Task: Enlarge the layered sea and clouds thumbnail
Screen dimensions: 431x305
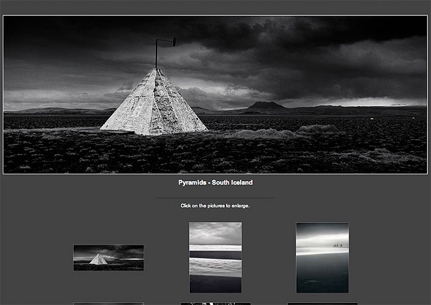Action: pos(215,257)
